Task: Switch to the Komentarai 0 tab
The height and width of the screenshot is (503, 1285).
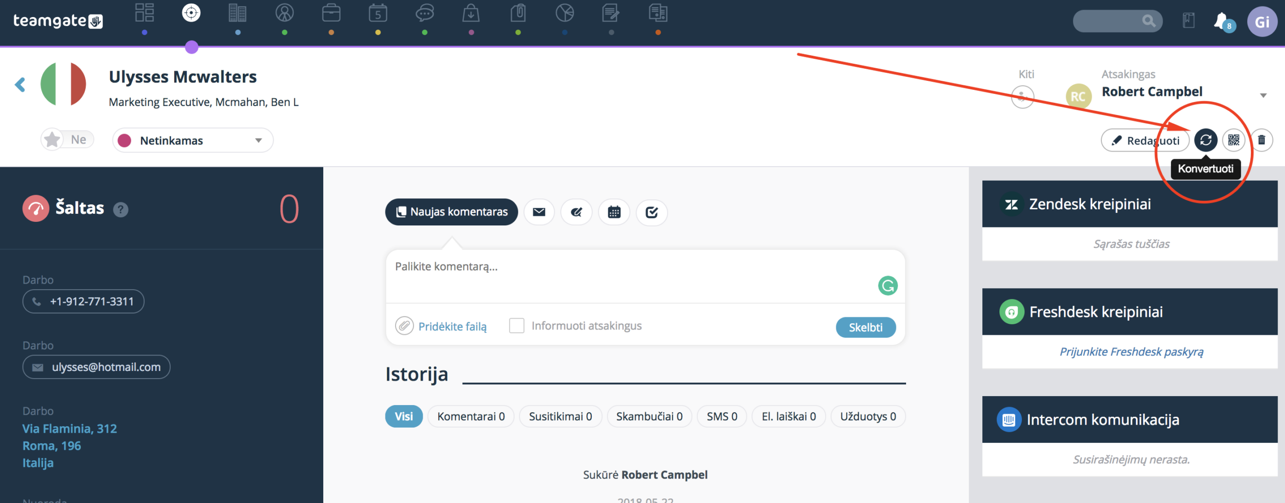Action: point(471,417)
